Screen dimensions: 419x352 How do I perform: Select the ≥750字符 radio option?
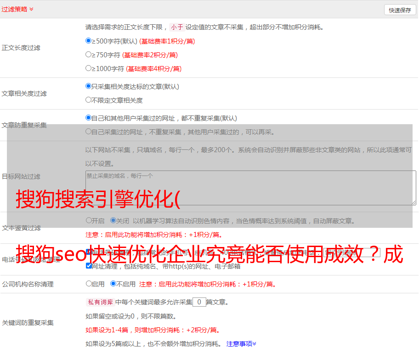89,55
